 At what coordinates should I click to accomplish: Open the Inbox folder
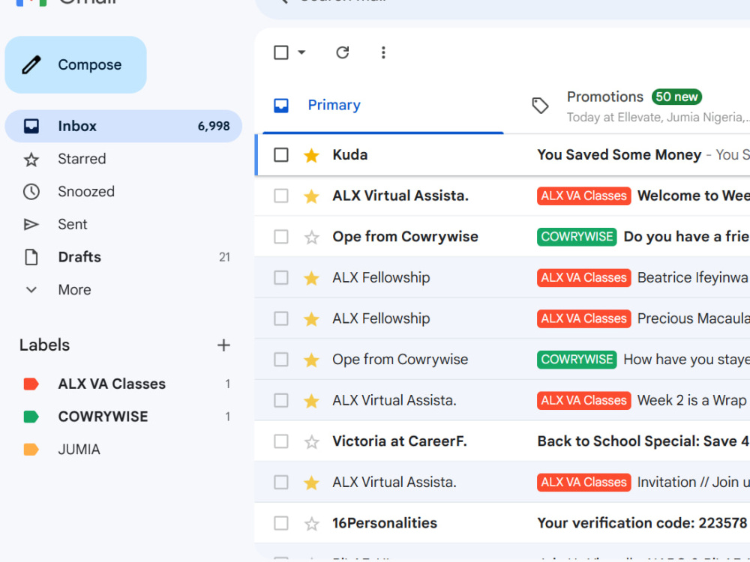124,126
